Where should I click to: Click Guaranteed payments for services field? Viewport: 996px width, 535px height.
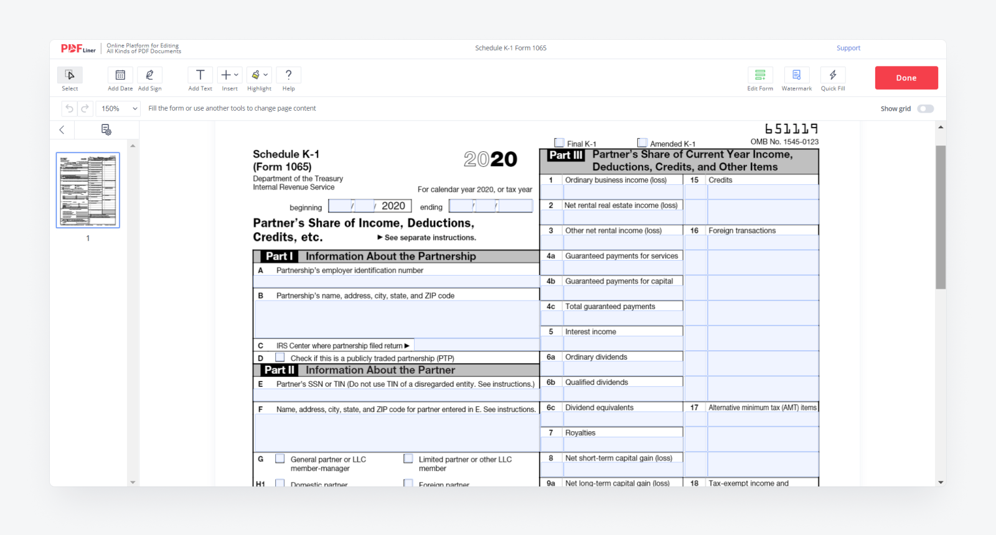[x=623, y=267]
